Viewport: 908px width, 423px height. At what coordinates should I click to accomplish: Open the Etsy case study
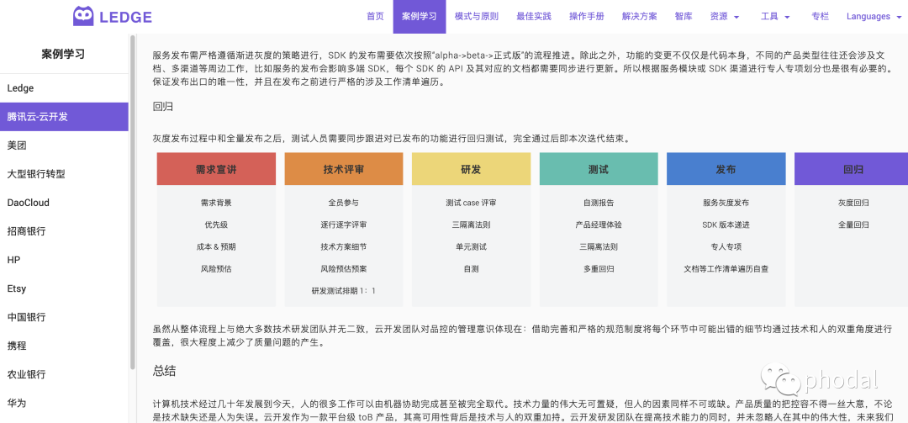click(x=64, y=288)
